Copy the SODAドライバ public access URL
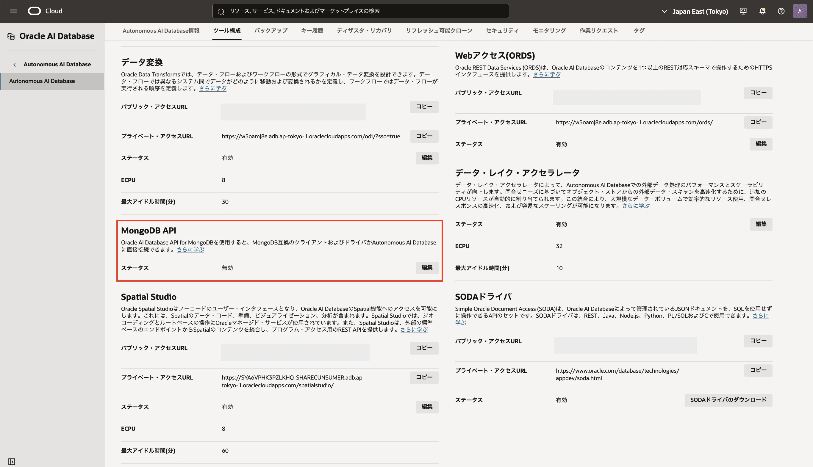Viewport: 813px width, 467px height. click(758, 341)
